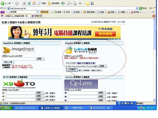158x118 pixels.
Task: Click 瀏覽 button for XS.TO 上傳二張圖片
Action: coord(40,96)
